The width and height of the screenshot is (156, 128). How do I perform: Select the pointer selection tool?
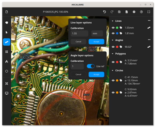click(x=7, y=32)
